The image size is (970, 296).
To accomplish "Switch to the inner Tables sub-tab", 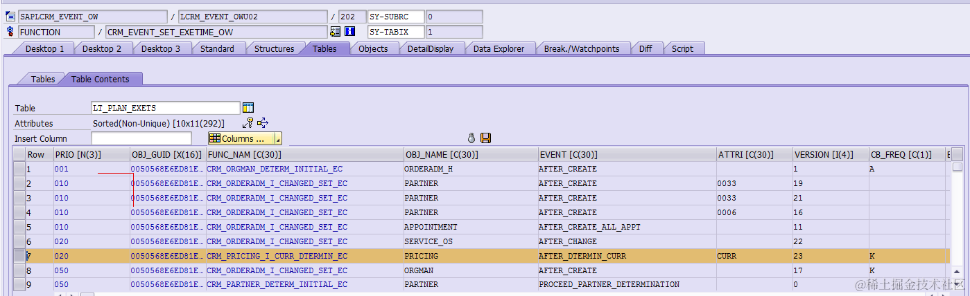I will [x=43, y=80].
